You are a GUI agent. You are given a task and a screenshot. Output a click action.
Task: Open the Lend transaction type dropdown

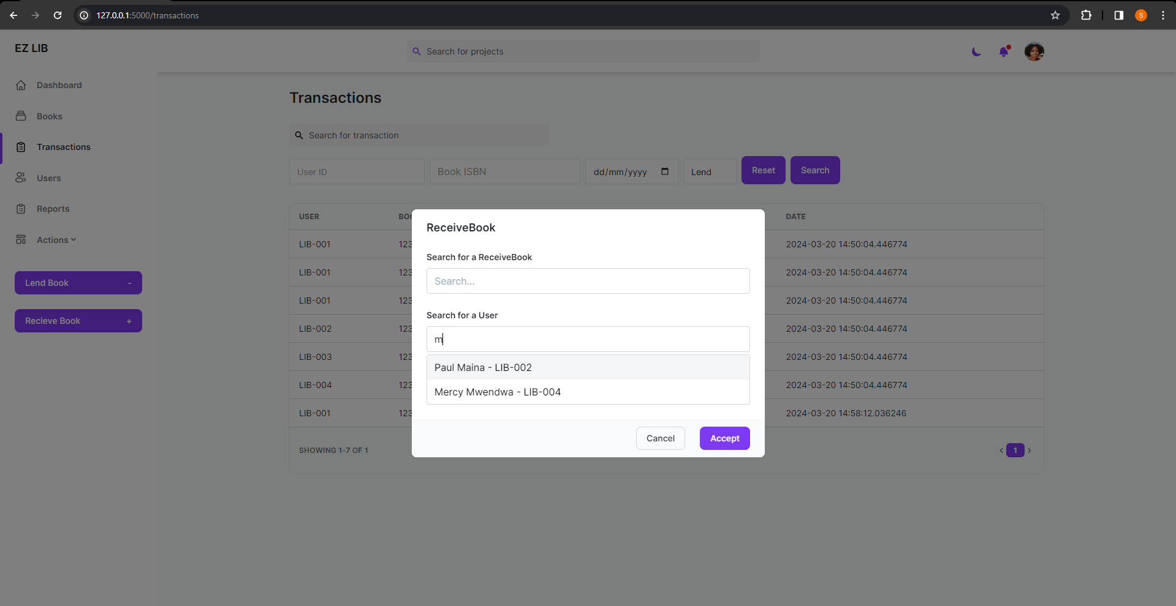pyautogui.click(x=710, y=171)
